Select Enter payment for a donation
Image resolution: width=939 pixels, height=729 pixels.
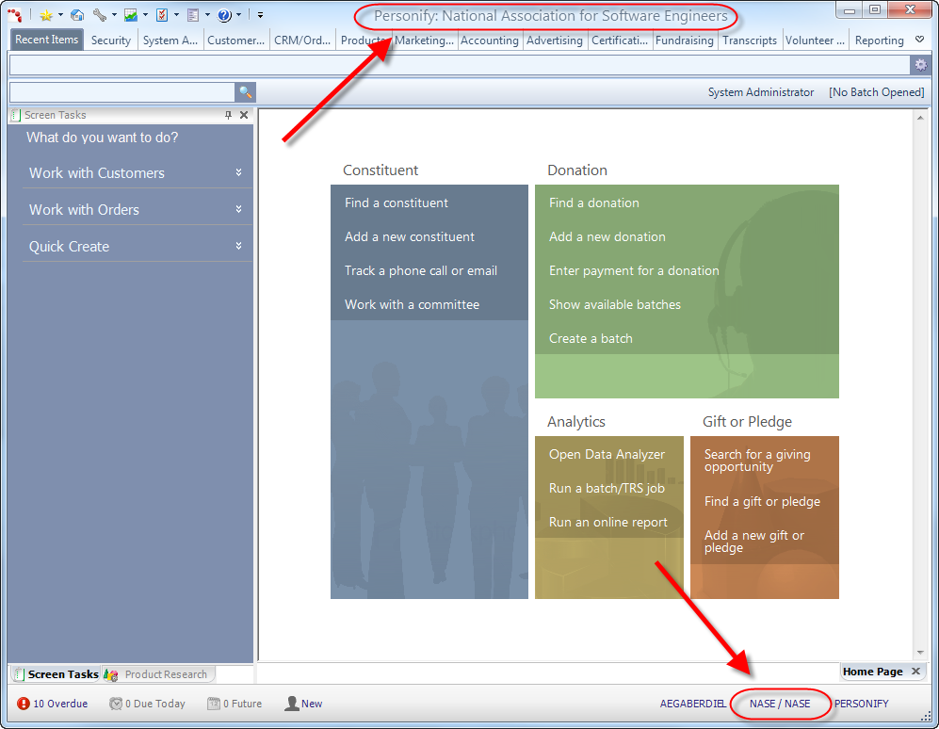point(634,270)
